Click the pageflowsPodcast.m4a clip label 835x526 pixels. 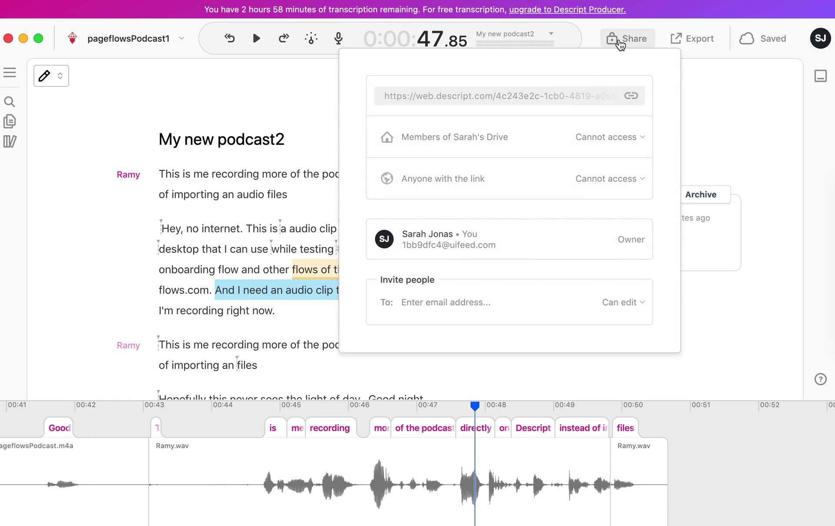pyautogui.click(x=37, y=446)
